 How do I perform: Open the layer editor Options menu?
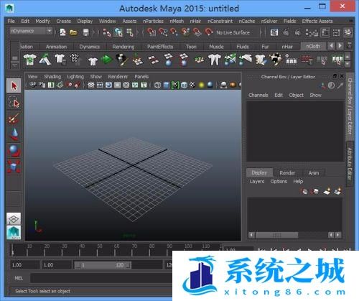[279, 181]
